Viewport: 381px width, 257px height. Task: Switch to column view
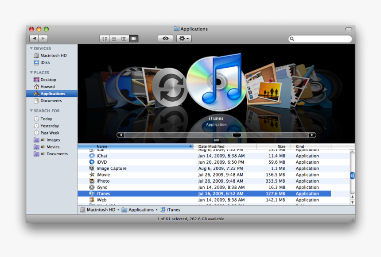click(x=123, y=38)
